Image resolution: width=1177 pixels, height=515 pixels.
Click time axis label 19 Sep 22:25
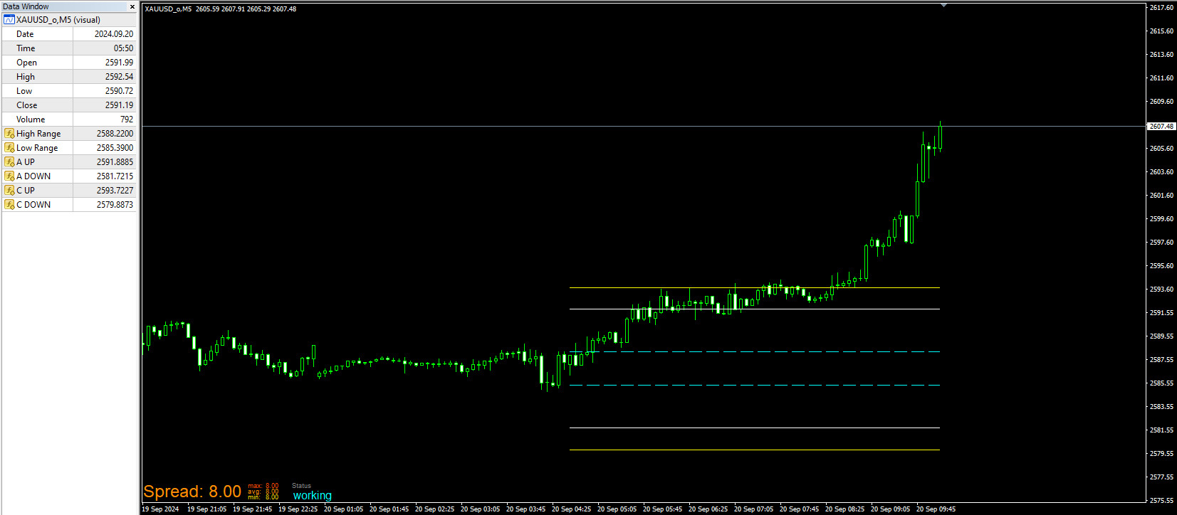pos(298,509)
